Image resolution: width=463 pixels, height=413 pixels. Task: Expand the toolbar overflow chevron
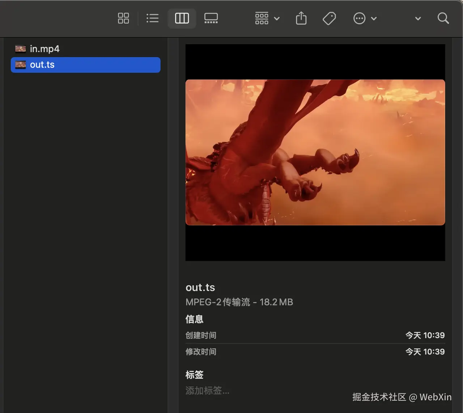(x=418, y=18)
